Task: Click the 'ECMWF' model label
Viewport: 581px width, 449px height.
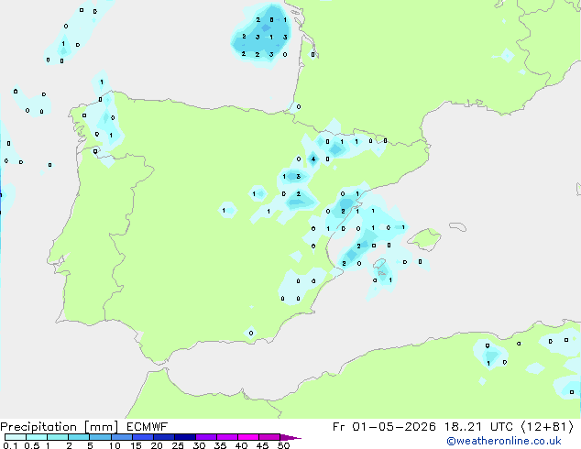Action: tap(148, 427)
